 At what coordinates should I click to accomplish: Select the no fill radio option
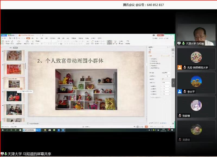(x=151, y=59)
